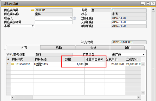Select the total cell 20,000.00
Screen dimensions: 156x101
click(133, 64)
